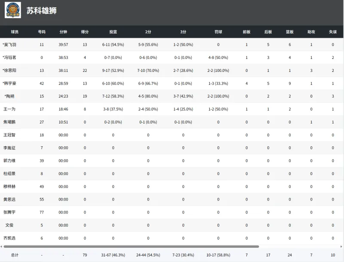Click player name 陶朔

9,96
